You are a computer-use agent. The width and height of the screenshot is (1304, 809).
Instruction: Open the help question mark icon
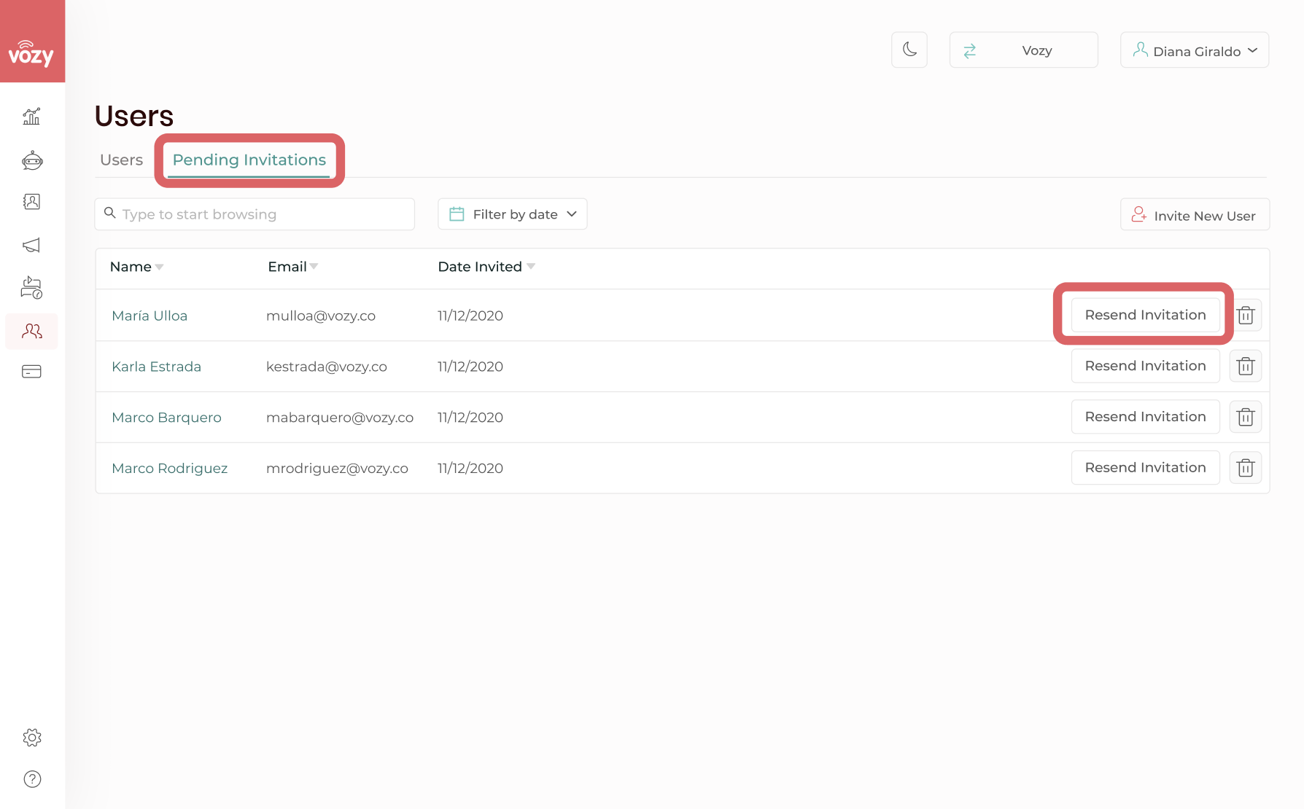click(x=32, y=779)
